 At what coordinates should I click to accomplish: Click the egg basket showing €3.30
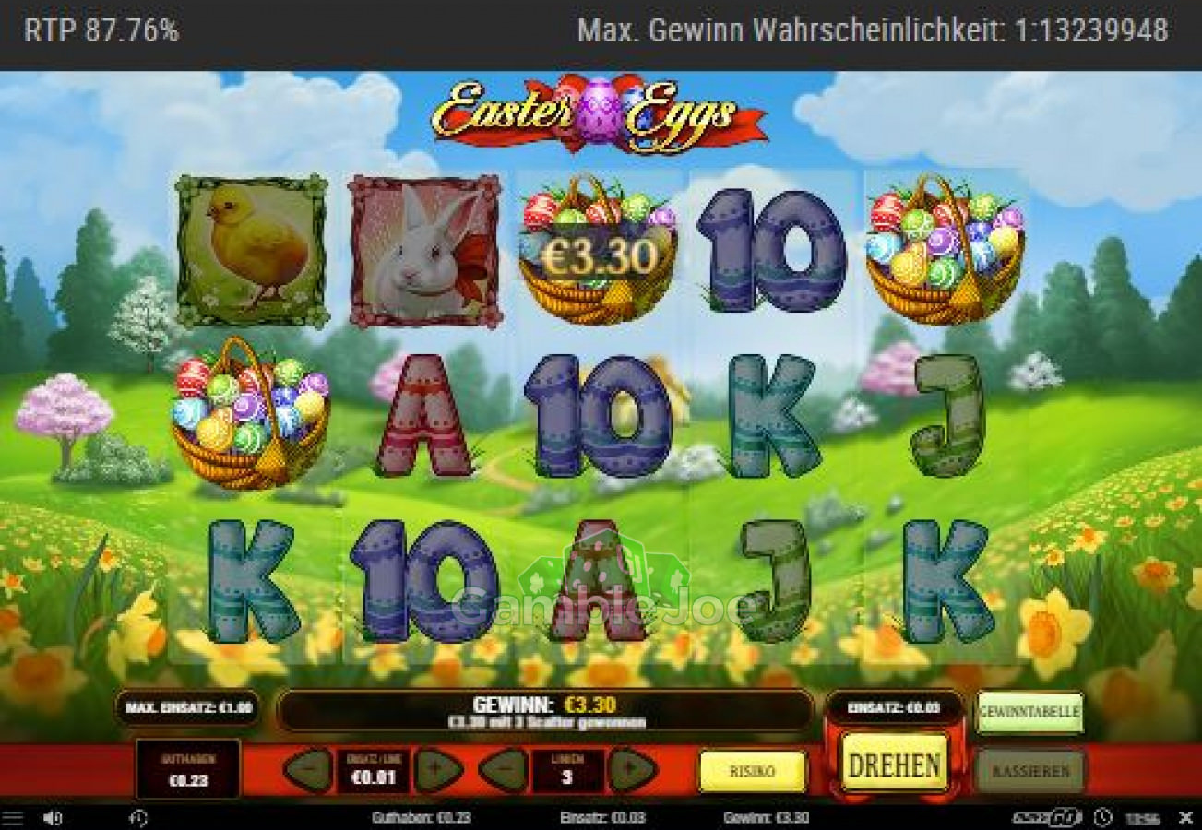(x=599, y=251)
